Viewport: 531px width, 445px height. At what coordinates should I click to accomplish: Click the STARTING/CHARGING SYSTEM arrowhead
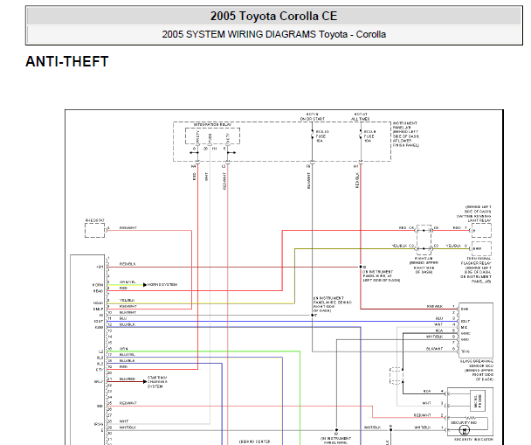[x=145, y=382]
